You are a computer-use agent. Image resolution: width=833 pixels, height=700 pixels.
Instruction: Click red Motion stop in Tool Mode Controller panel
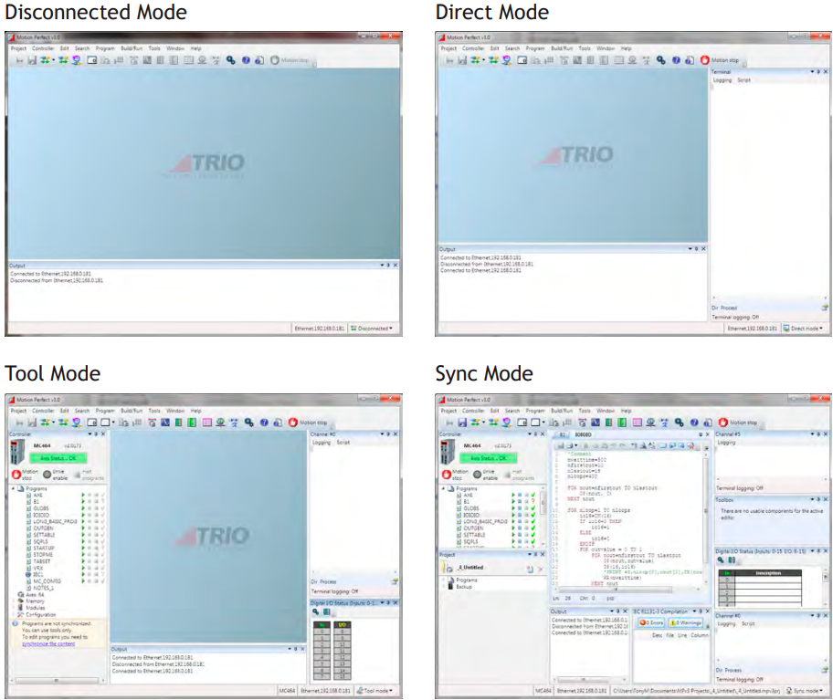pyautogui.click(x=16, y=475)
